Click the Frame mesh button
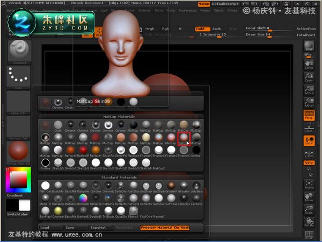 (309, 184)
